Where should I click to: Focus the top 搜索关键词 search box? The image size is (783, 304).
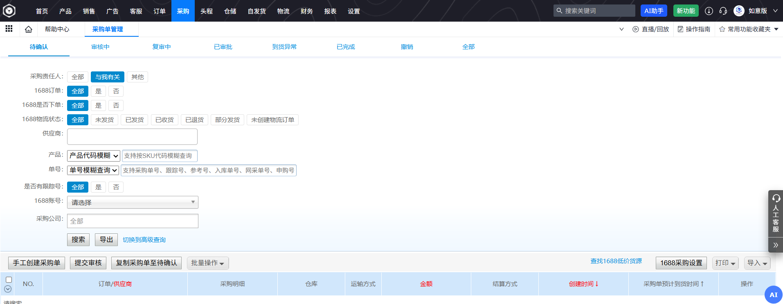pos(594,11)
